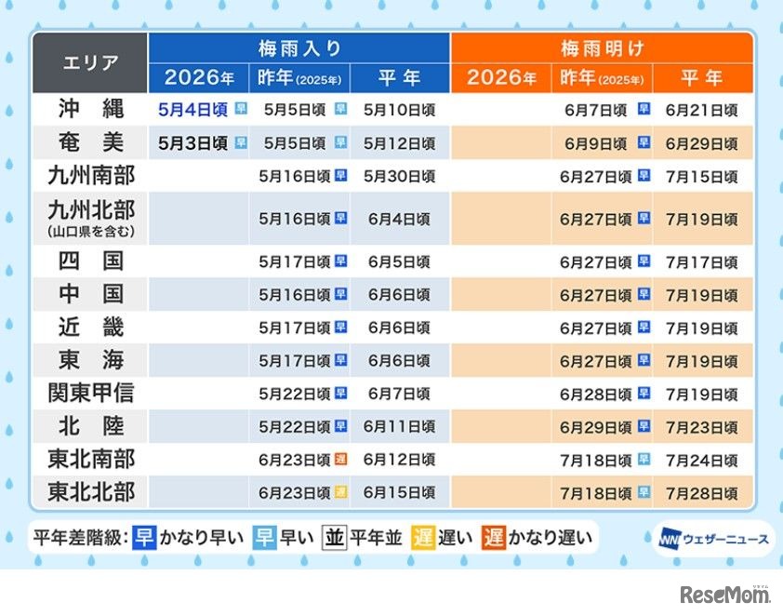
Task: Click 東北北部 平年 6月15日頃
Action: click(x=400, y=493)
